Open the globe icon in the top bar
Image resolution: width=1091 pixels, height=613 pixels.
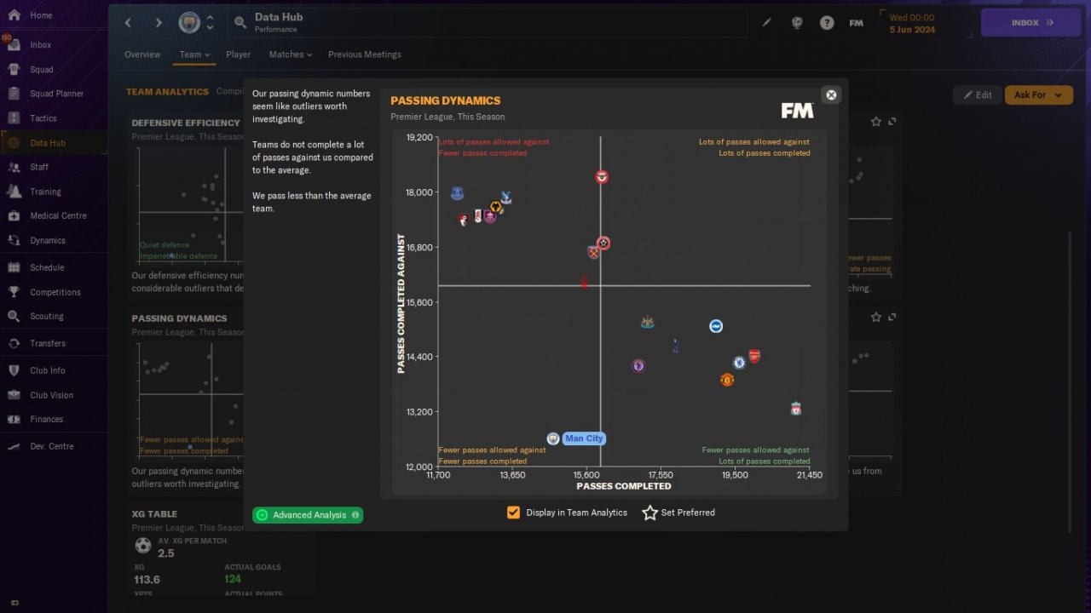(x=797, y=23)
